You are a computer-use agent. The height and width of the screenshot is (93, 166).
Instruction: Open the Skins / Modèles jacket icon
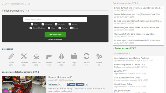(x=61, y=56)
